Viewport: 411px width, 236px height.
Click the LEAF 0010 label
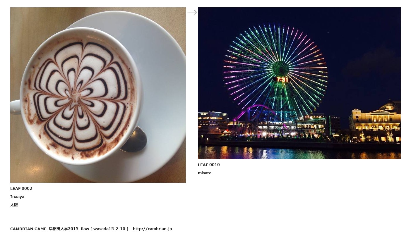(x=209, y=165)
